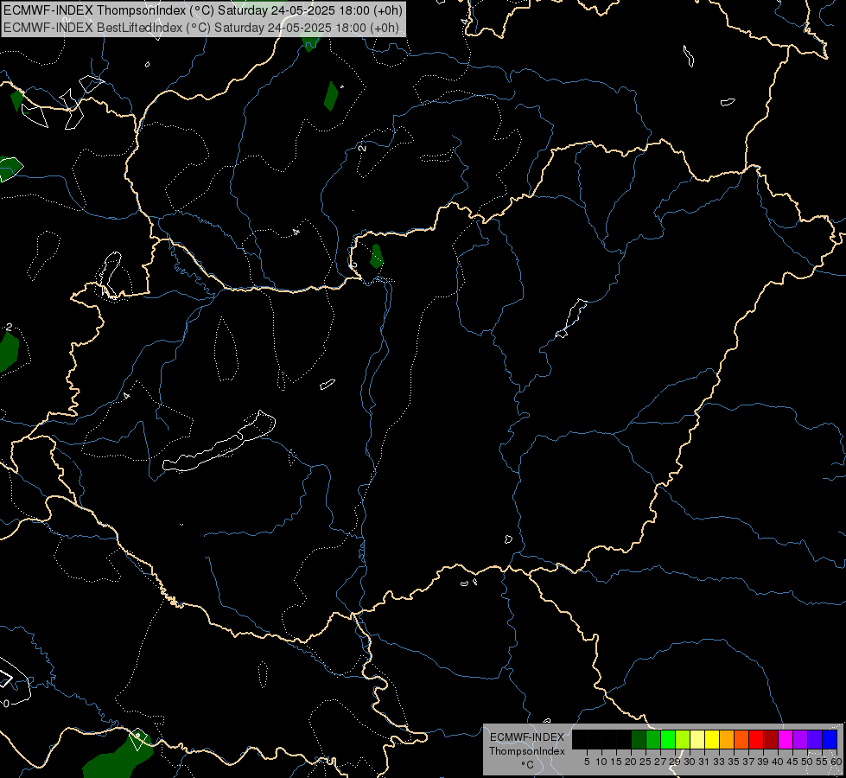
Task: Click the legend tick label 27
Action: tap(660, 762)
